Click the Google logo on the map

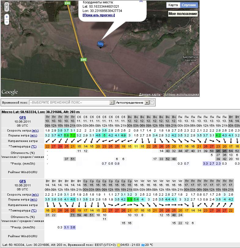(10, 92)
